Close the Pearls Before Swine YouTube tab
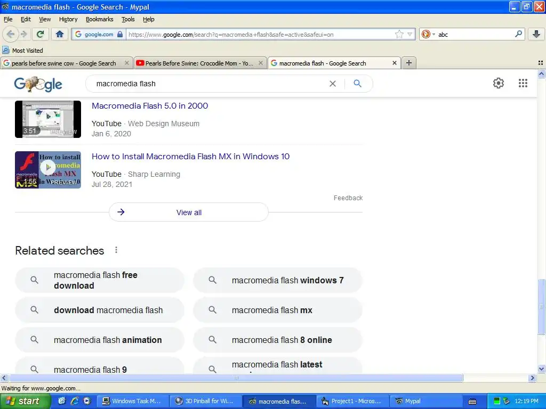 pyautogui.click(x=260, y=63)
